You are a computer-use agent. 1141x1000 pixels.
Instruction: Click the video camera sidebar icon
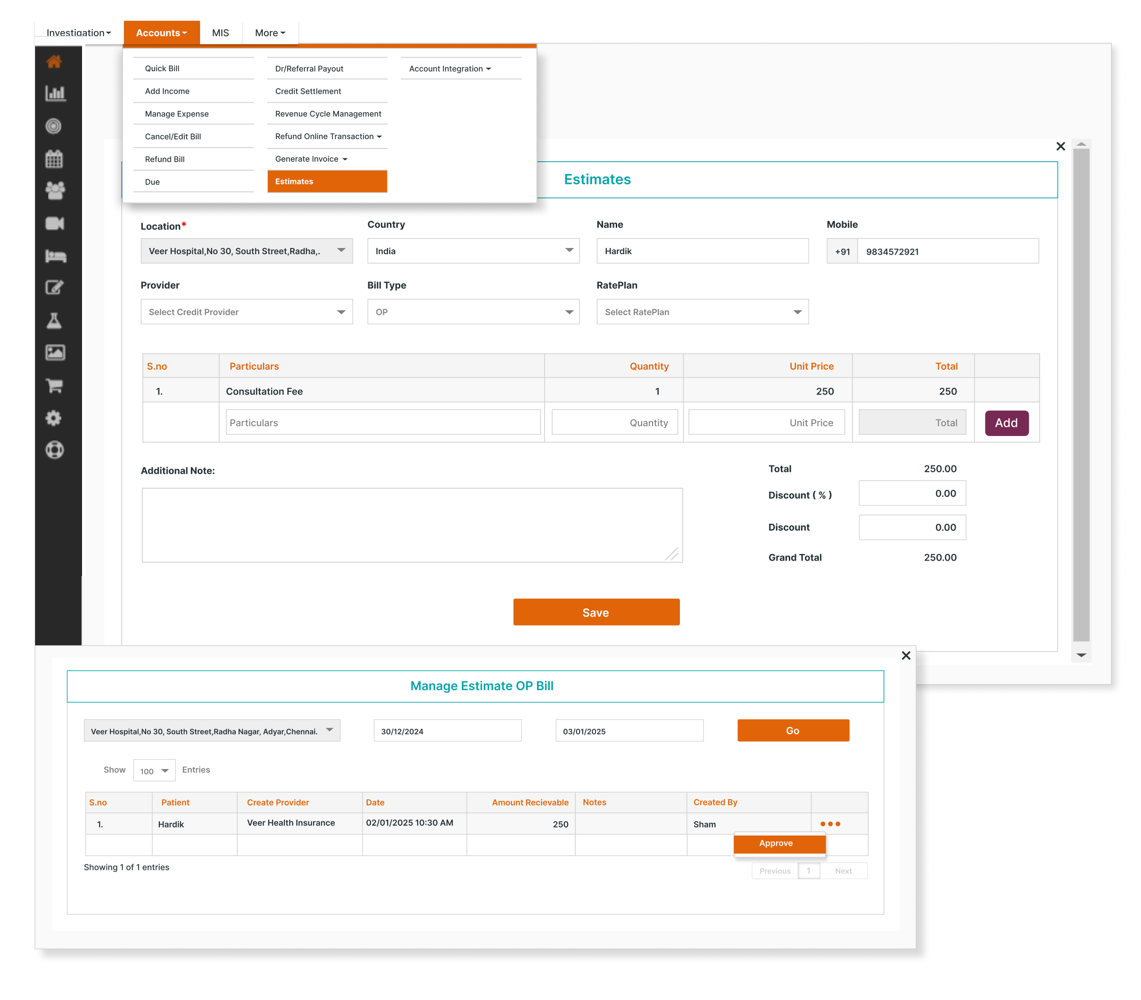(x=55, y=223)
